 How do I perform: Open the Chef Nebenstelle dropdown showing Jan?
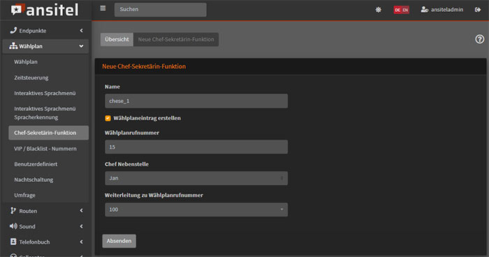point(196,178)
